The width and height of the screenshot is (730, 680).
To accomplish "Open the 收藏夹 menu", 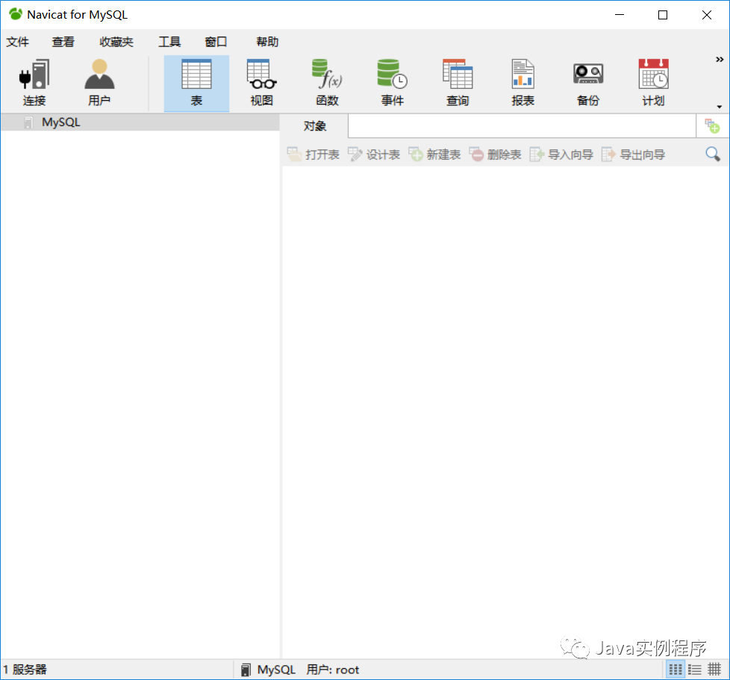I will [x=116, y=42].
